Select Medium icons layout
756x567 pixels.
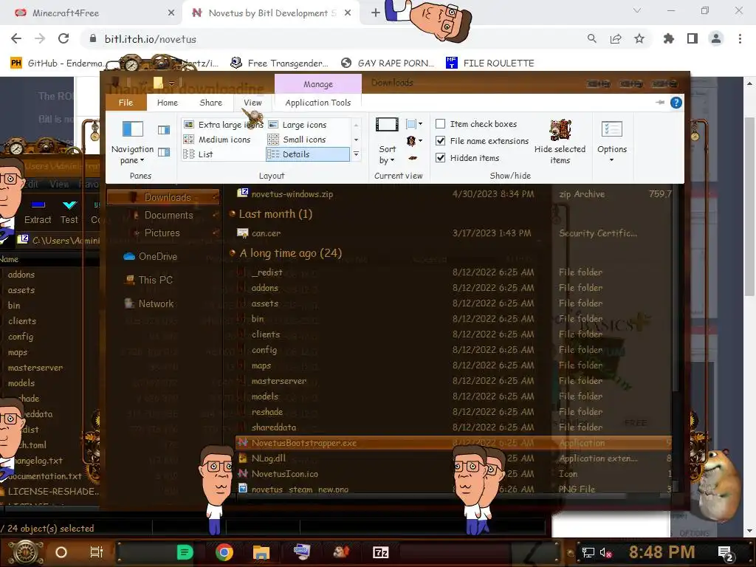tap(218, 140)
